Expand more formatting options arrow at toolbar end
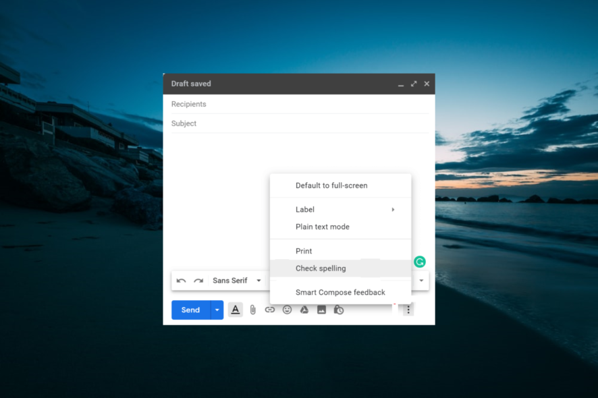 [x=421, y=281]
